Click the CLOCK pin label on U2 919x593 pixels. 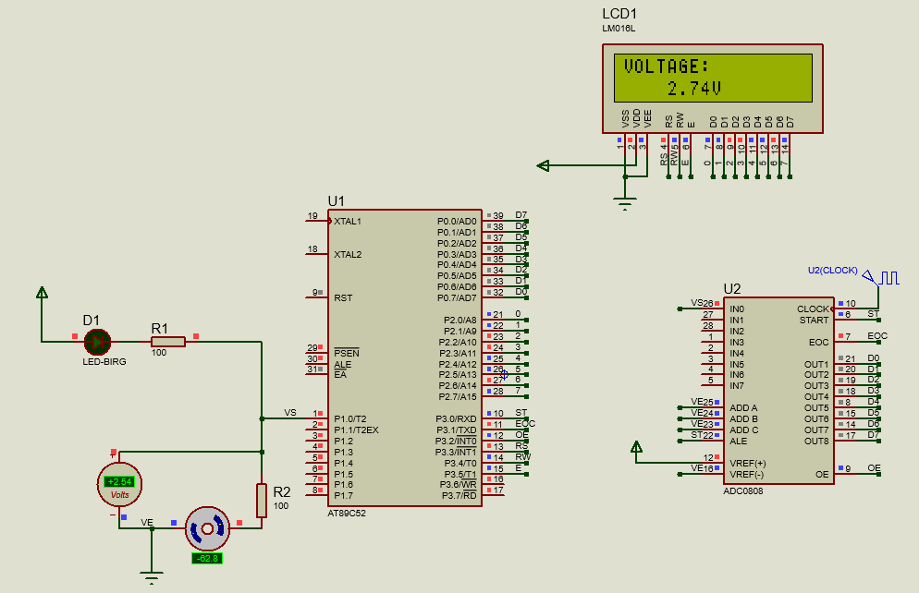(x=813, y=309)
